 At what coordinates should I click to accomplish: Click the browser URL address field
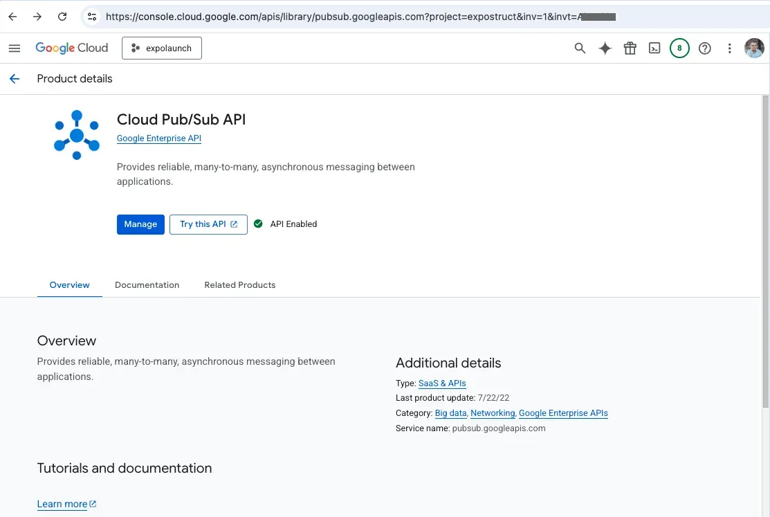pyautogui.click(x=360, y=17)
